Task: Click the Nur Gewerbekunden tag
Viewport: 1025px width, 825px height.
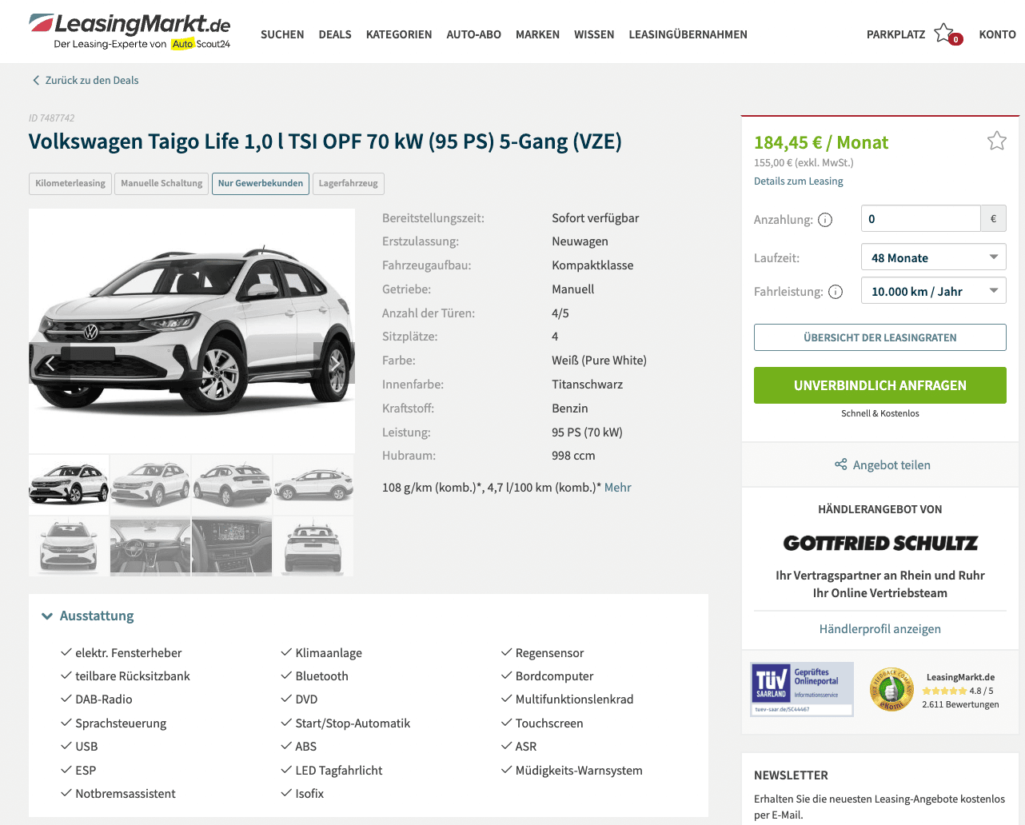Action: pos(261,184)
